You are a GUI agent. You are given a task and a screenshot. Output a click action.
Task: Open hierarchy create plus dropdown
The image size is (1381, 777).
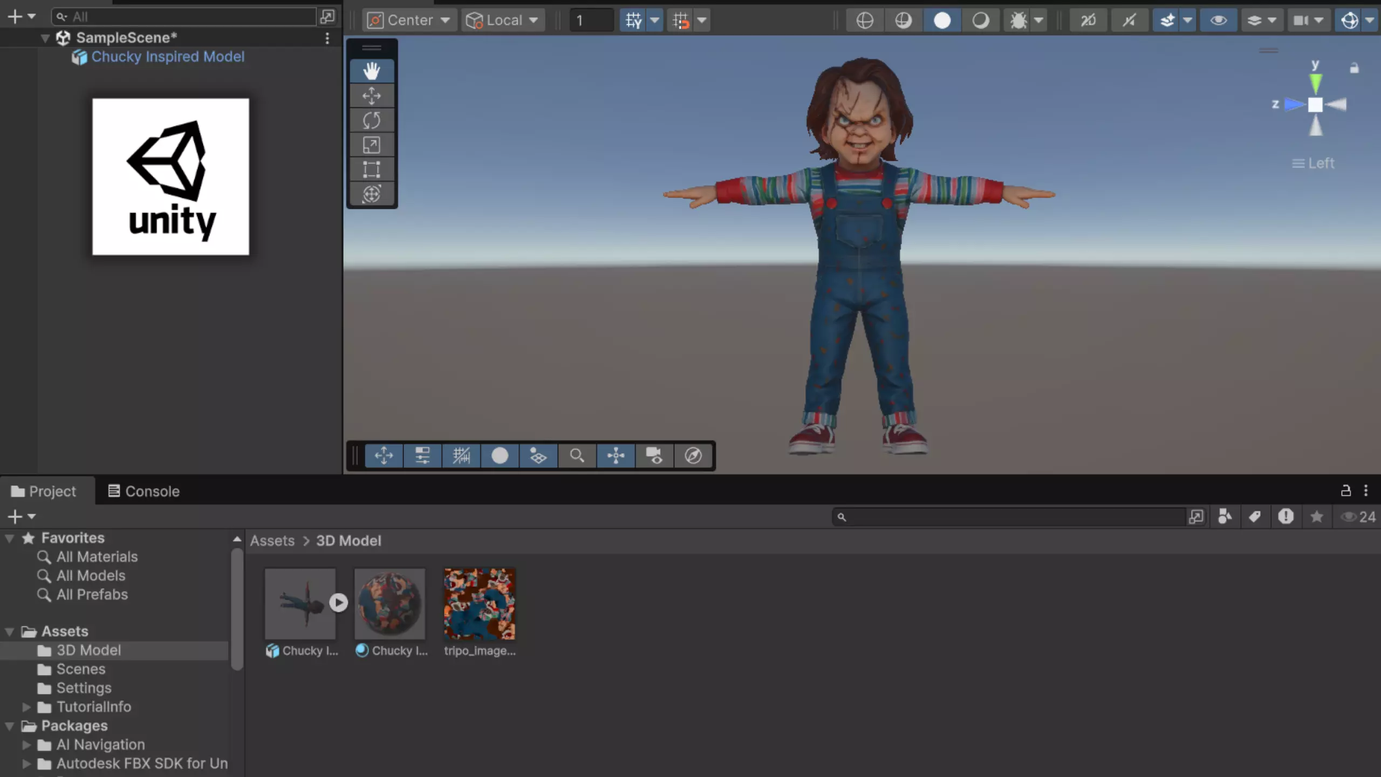click(x=21, y=17)
